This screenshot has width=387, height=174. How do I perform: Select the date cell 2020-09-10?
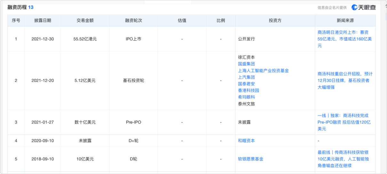coord(43,141)
